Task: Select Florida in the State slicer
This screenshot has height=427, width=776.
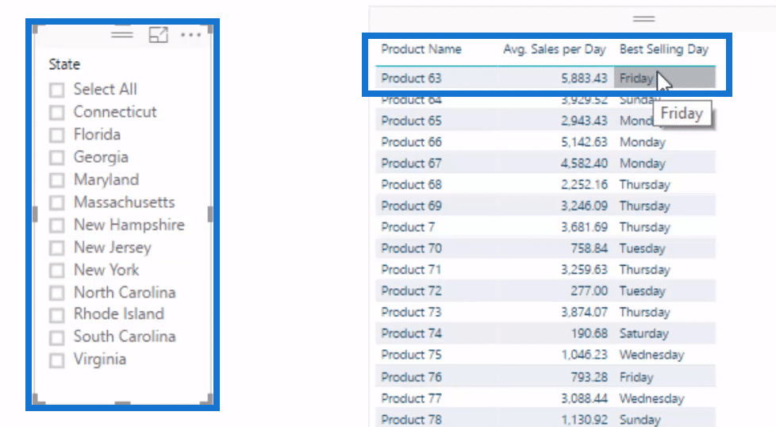Action: click(57, 135)
